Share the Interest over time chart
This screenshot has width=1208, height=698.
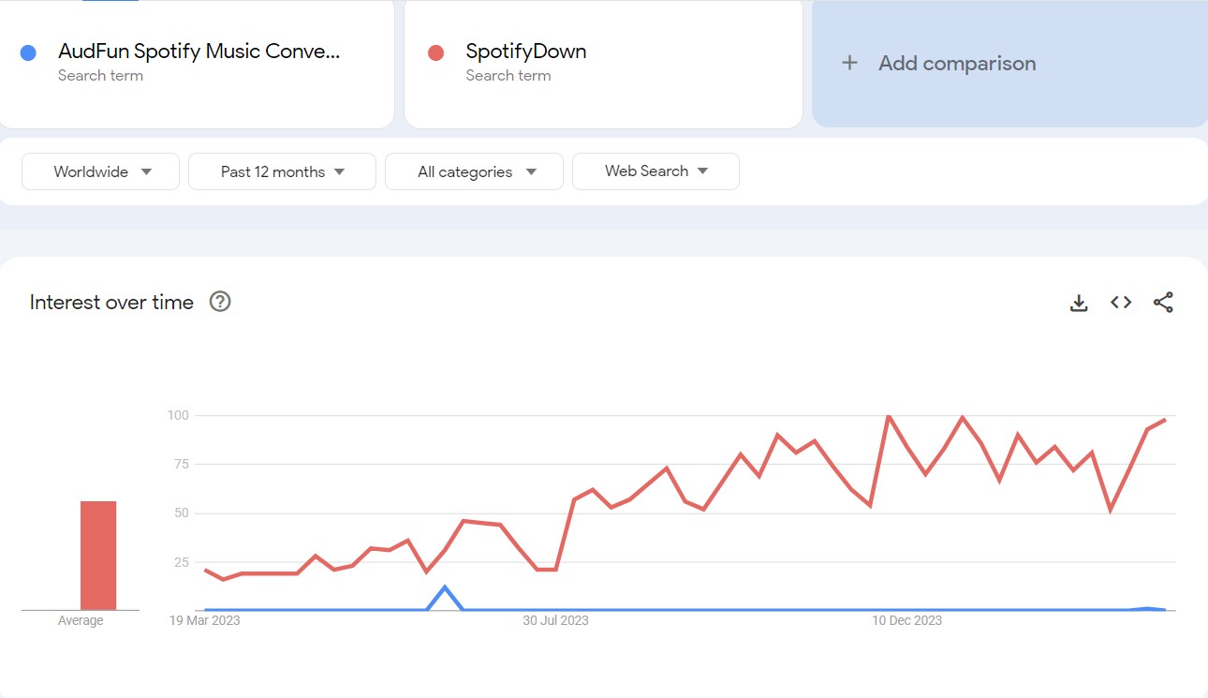point(1163,303)
